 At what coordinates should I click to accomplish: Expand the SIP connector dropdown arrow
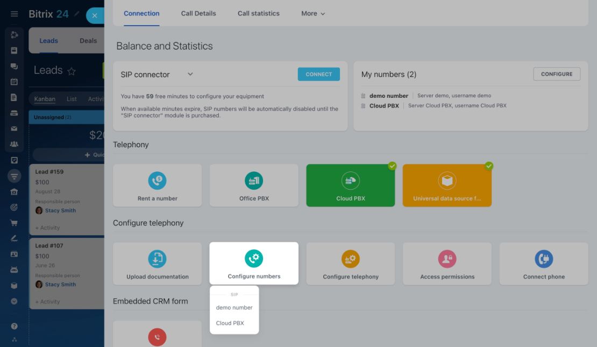click(x=190, y=74)
